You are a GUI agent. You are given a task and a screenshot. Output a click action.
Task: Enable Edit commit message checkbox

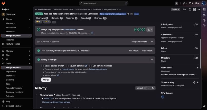coord(91,66)
